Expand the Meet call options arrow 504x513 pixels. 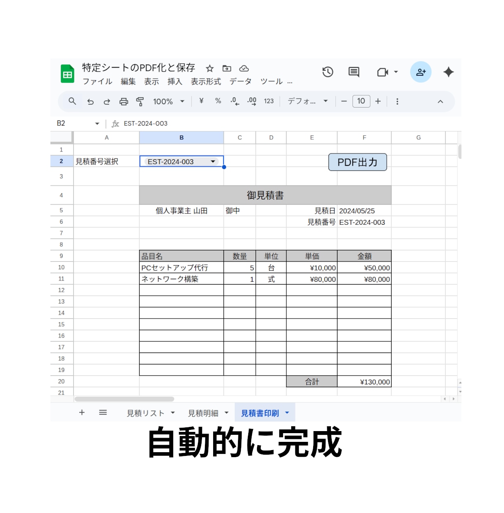tap(396, 72)
